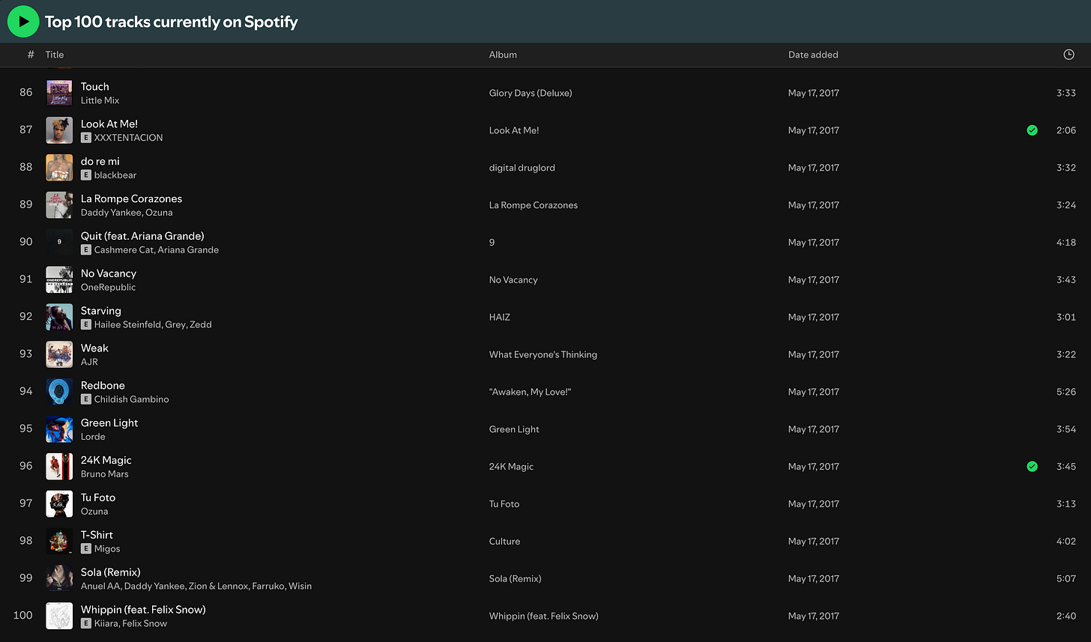Open artist Anuel AA
This screenshot has width=1091, height=642.
(x=100, y=586)
